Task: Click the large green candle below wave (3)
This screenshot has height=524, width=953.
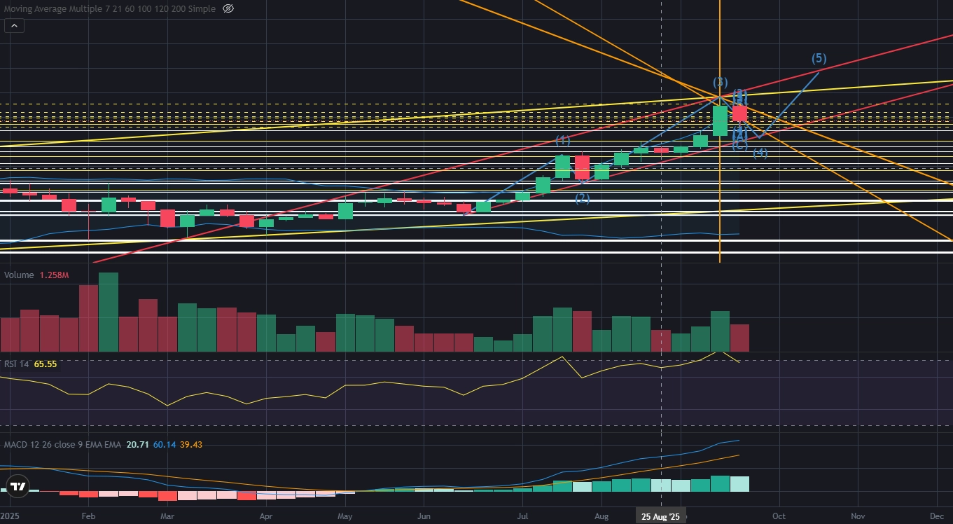Action: [720, 120]
